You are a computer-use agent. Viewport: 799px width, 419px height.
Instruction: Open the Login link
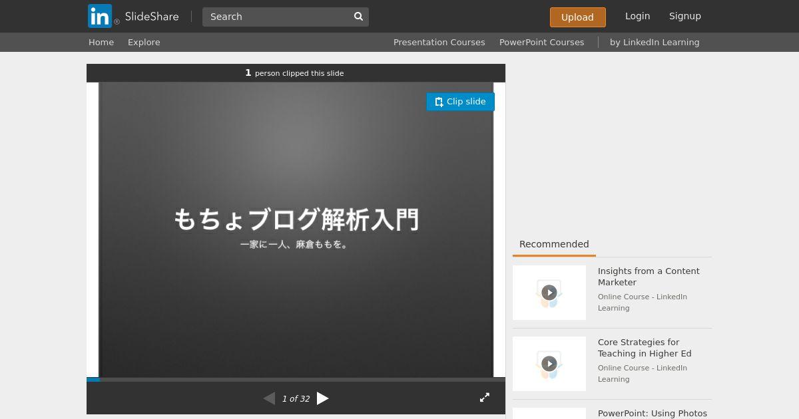click(637, 16)
